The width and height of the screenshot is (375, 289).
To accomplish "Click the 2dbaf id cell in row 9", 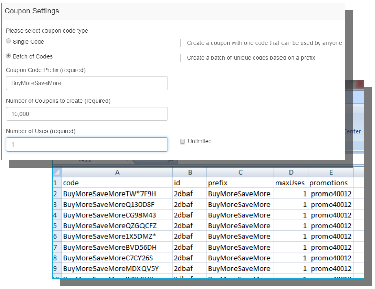I will (190, 268).
